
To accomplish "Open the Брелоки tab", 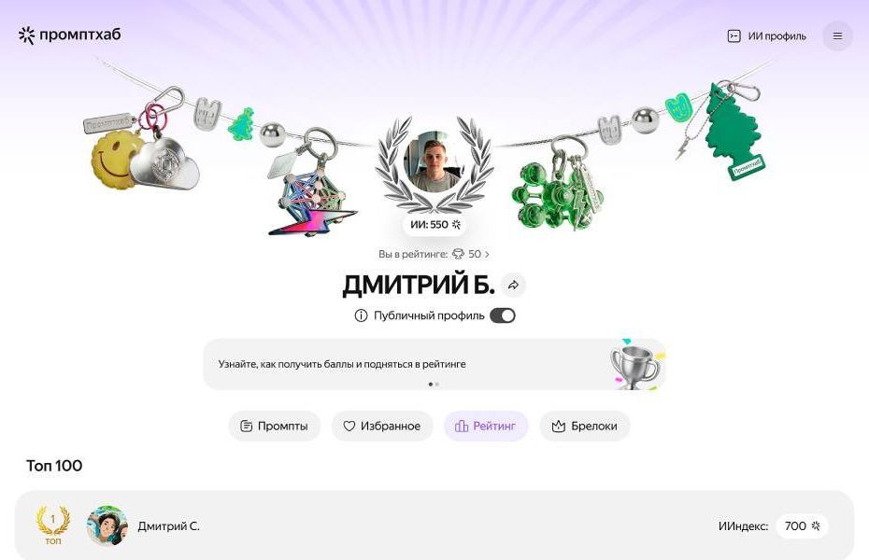I will (x=585, y=427).
